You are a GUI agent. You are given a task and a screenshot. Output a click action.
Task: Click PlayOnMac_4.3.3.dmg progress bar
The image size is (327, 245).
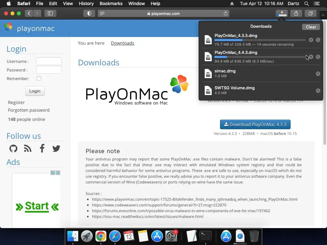click(260, 40)
